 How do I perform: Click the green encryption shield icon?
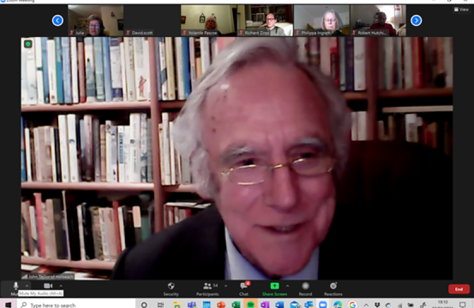pyautogui.click(x=28, y=44)
